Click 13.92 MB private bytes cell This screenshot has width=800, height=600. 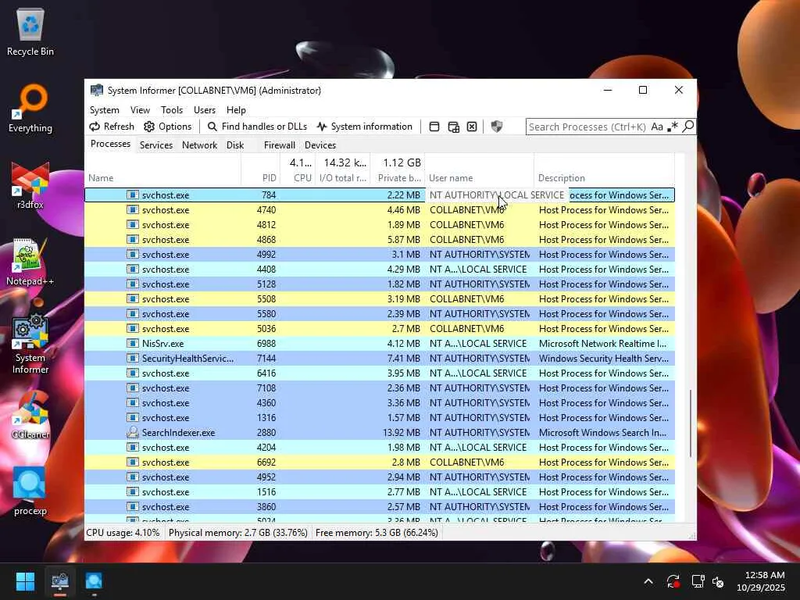point(402,433)
